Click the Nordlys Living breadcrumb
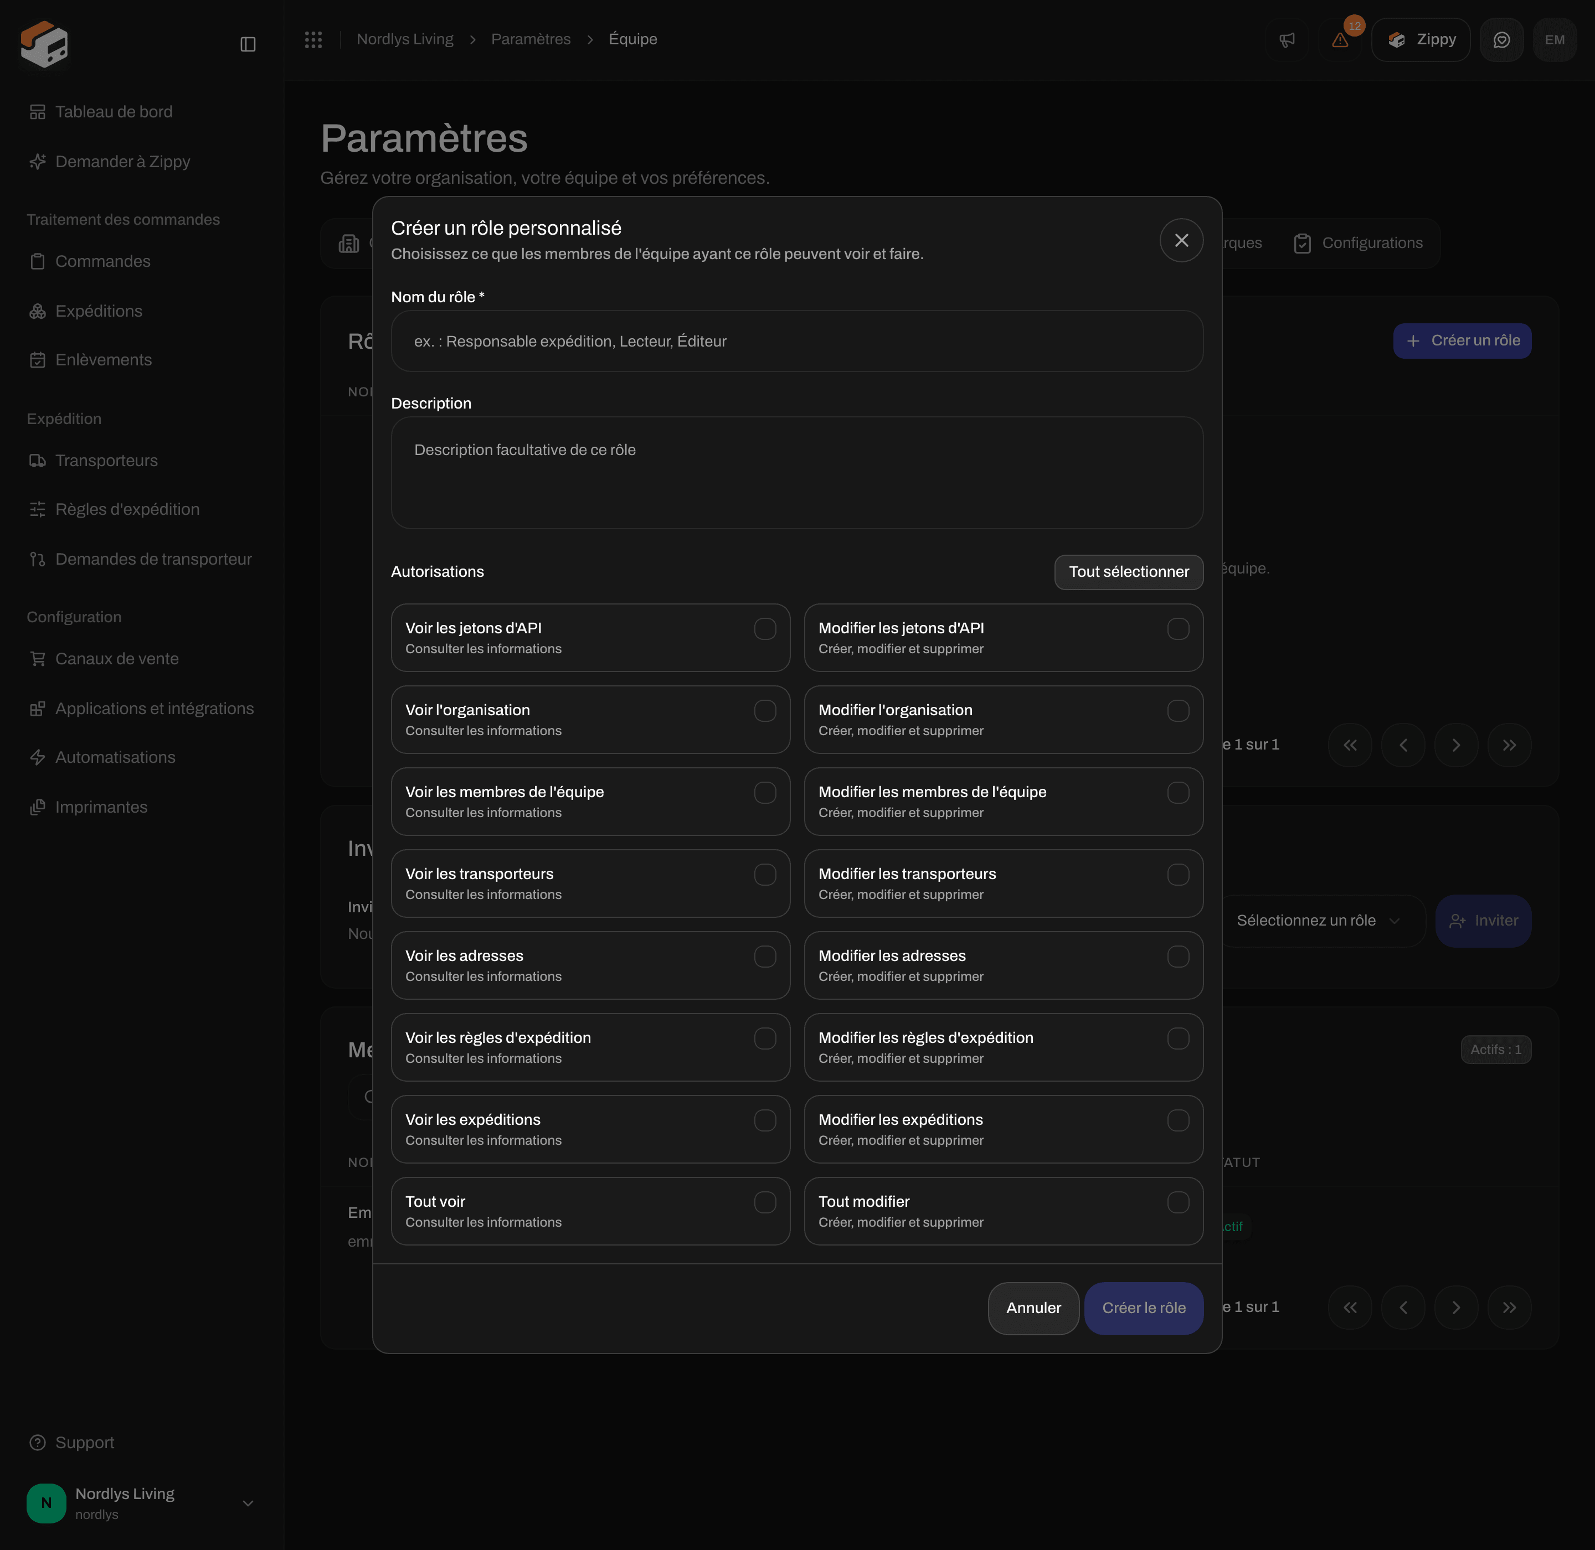This screenshot has height=1550, width=1595. click(405, 39)
